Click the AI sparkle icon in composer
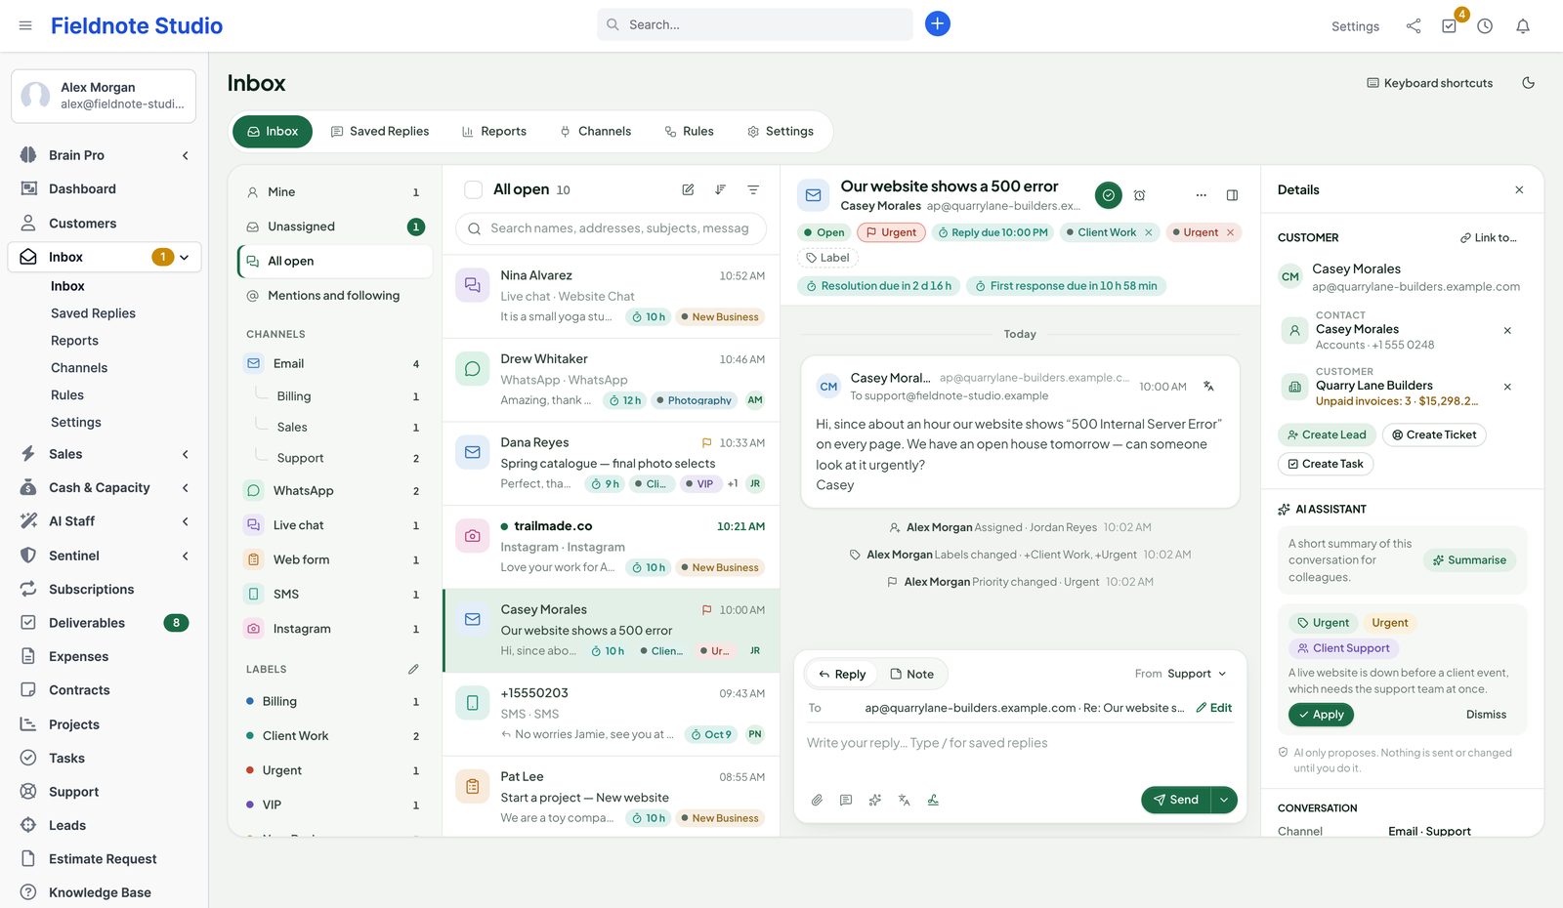 point(875,800)
